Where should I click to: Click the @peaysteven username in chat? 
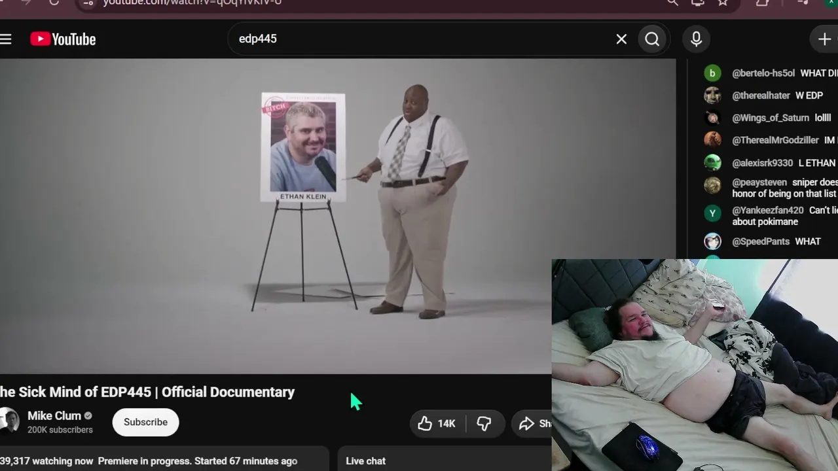coord(759,183)
